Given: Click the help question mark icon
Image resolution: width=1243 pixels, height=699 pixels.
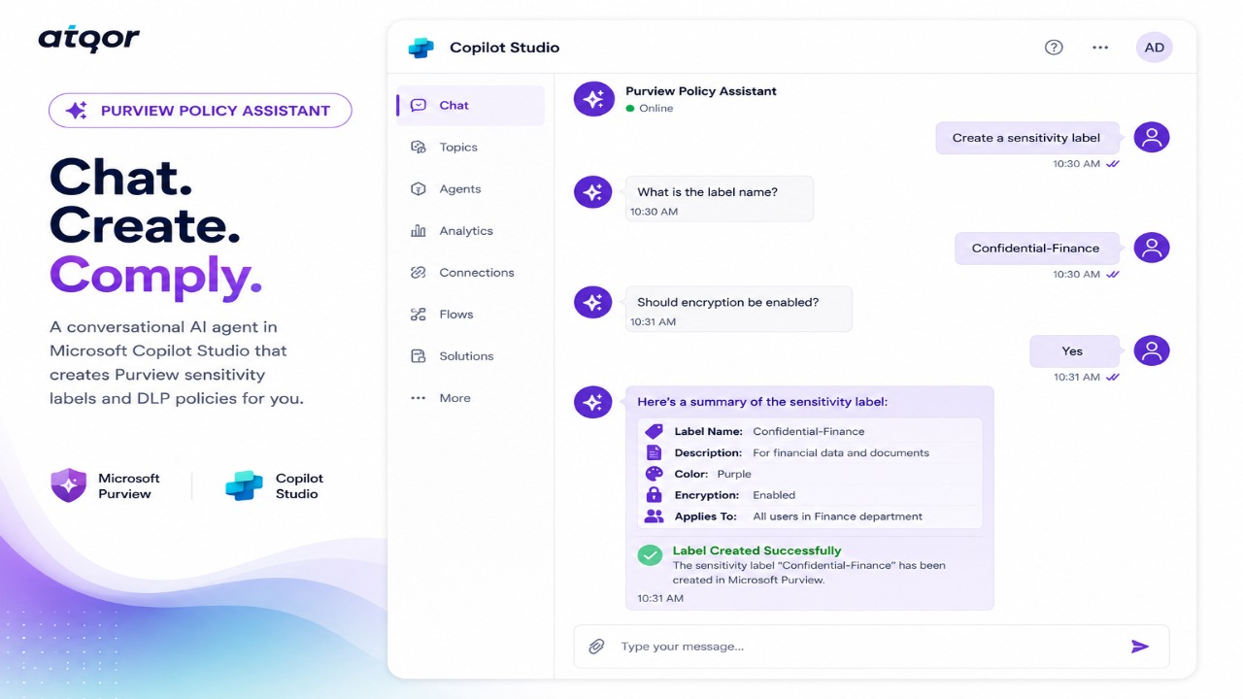Looking at the screenshot, I should click(1054, 48).
